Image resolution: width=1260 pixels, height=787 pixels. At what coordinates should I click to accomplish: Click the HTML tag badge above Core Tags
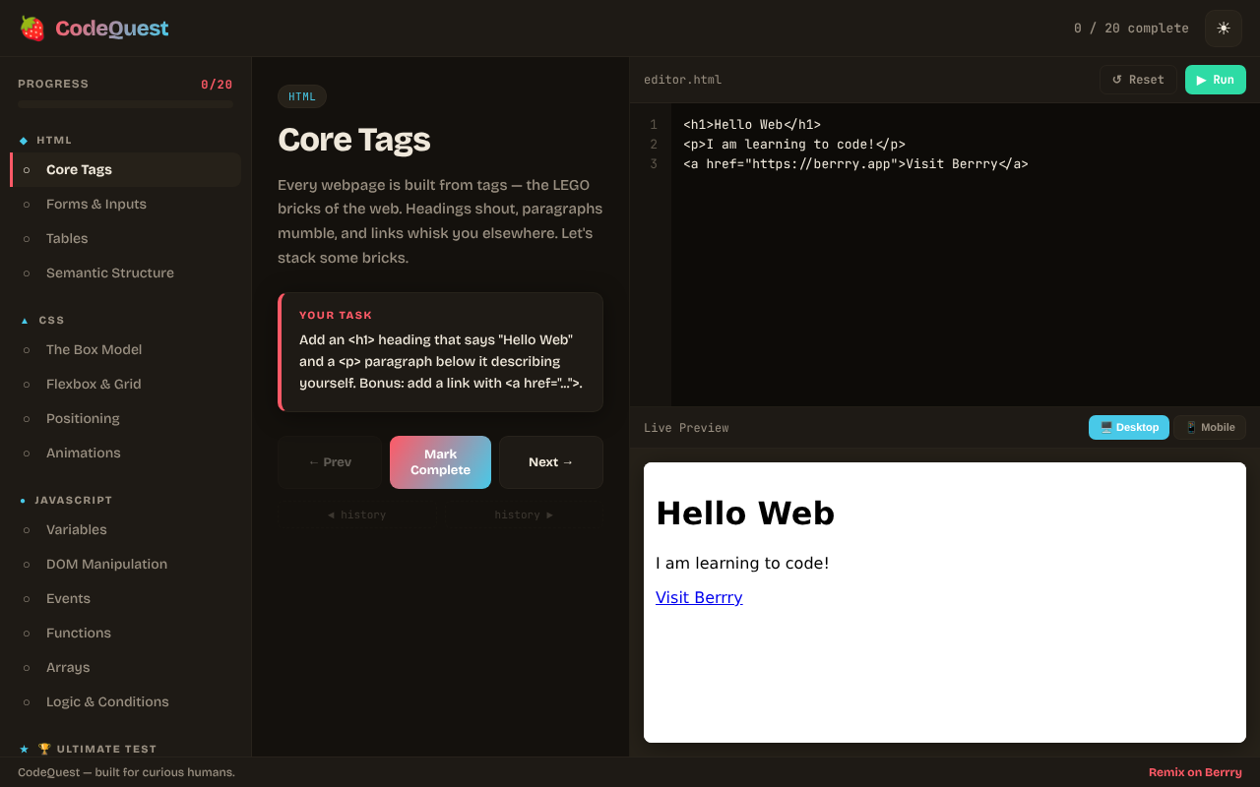click(x=302, y=96)
